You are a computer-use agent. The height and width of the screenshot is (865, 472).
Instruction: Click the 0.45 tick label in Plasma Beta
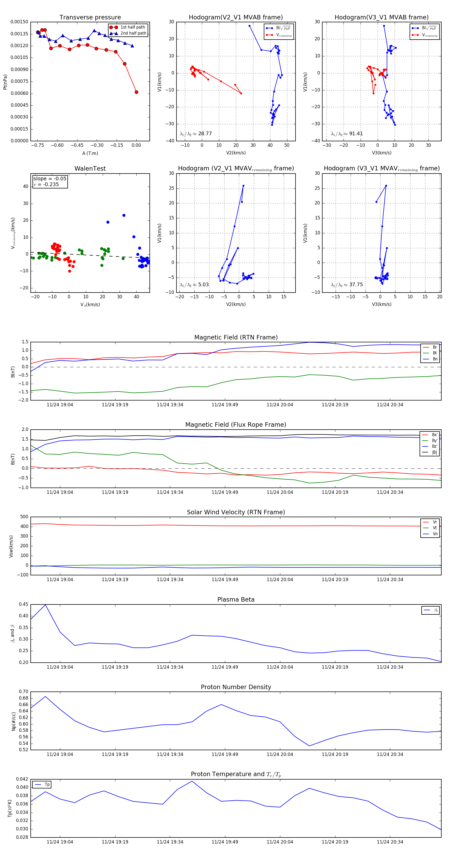tap(24, 604)
